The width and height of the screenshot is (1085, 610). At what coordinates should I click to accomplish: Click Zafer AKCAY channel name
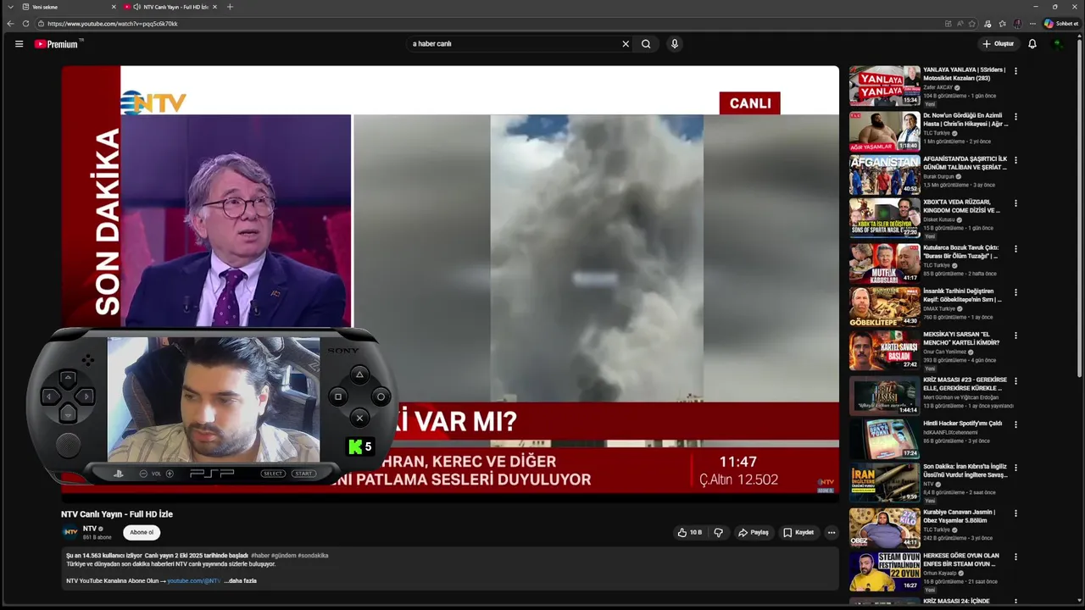point(938,87)
